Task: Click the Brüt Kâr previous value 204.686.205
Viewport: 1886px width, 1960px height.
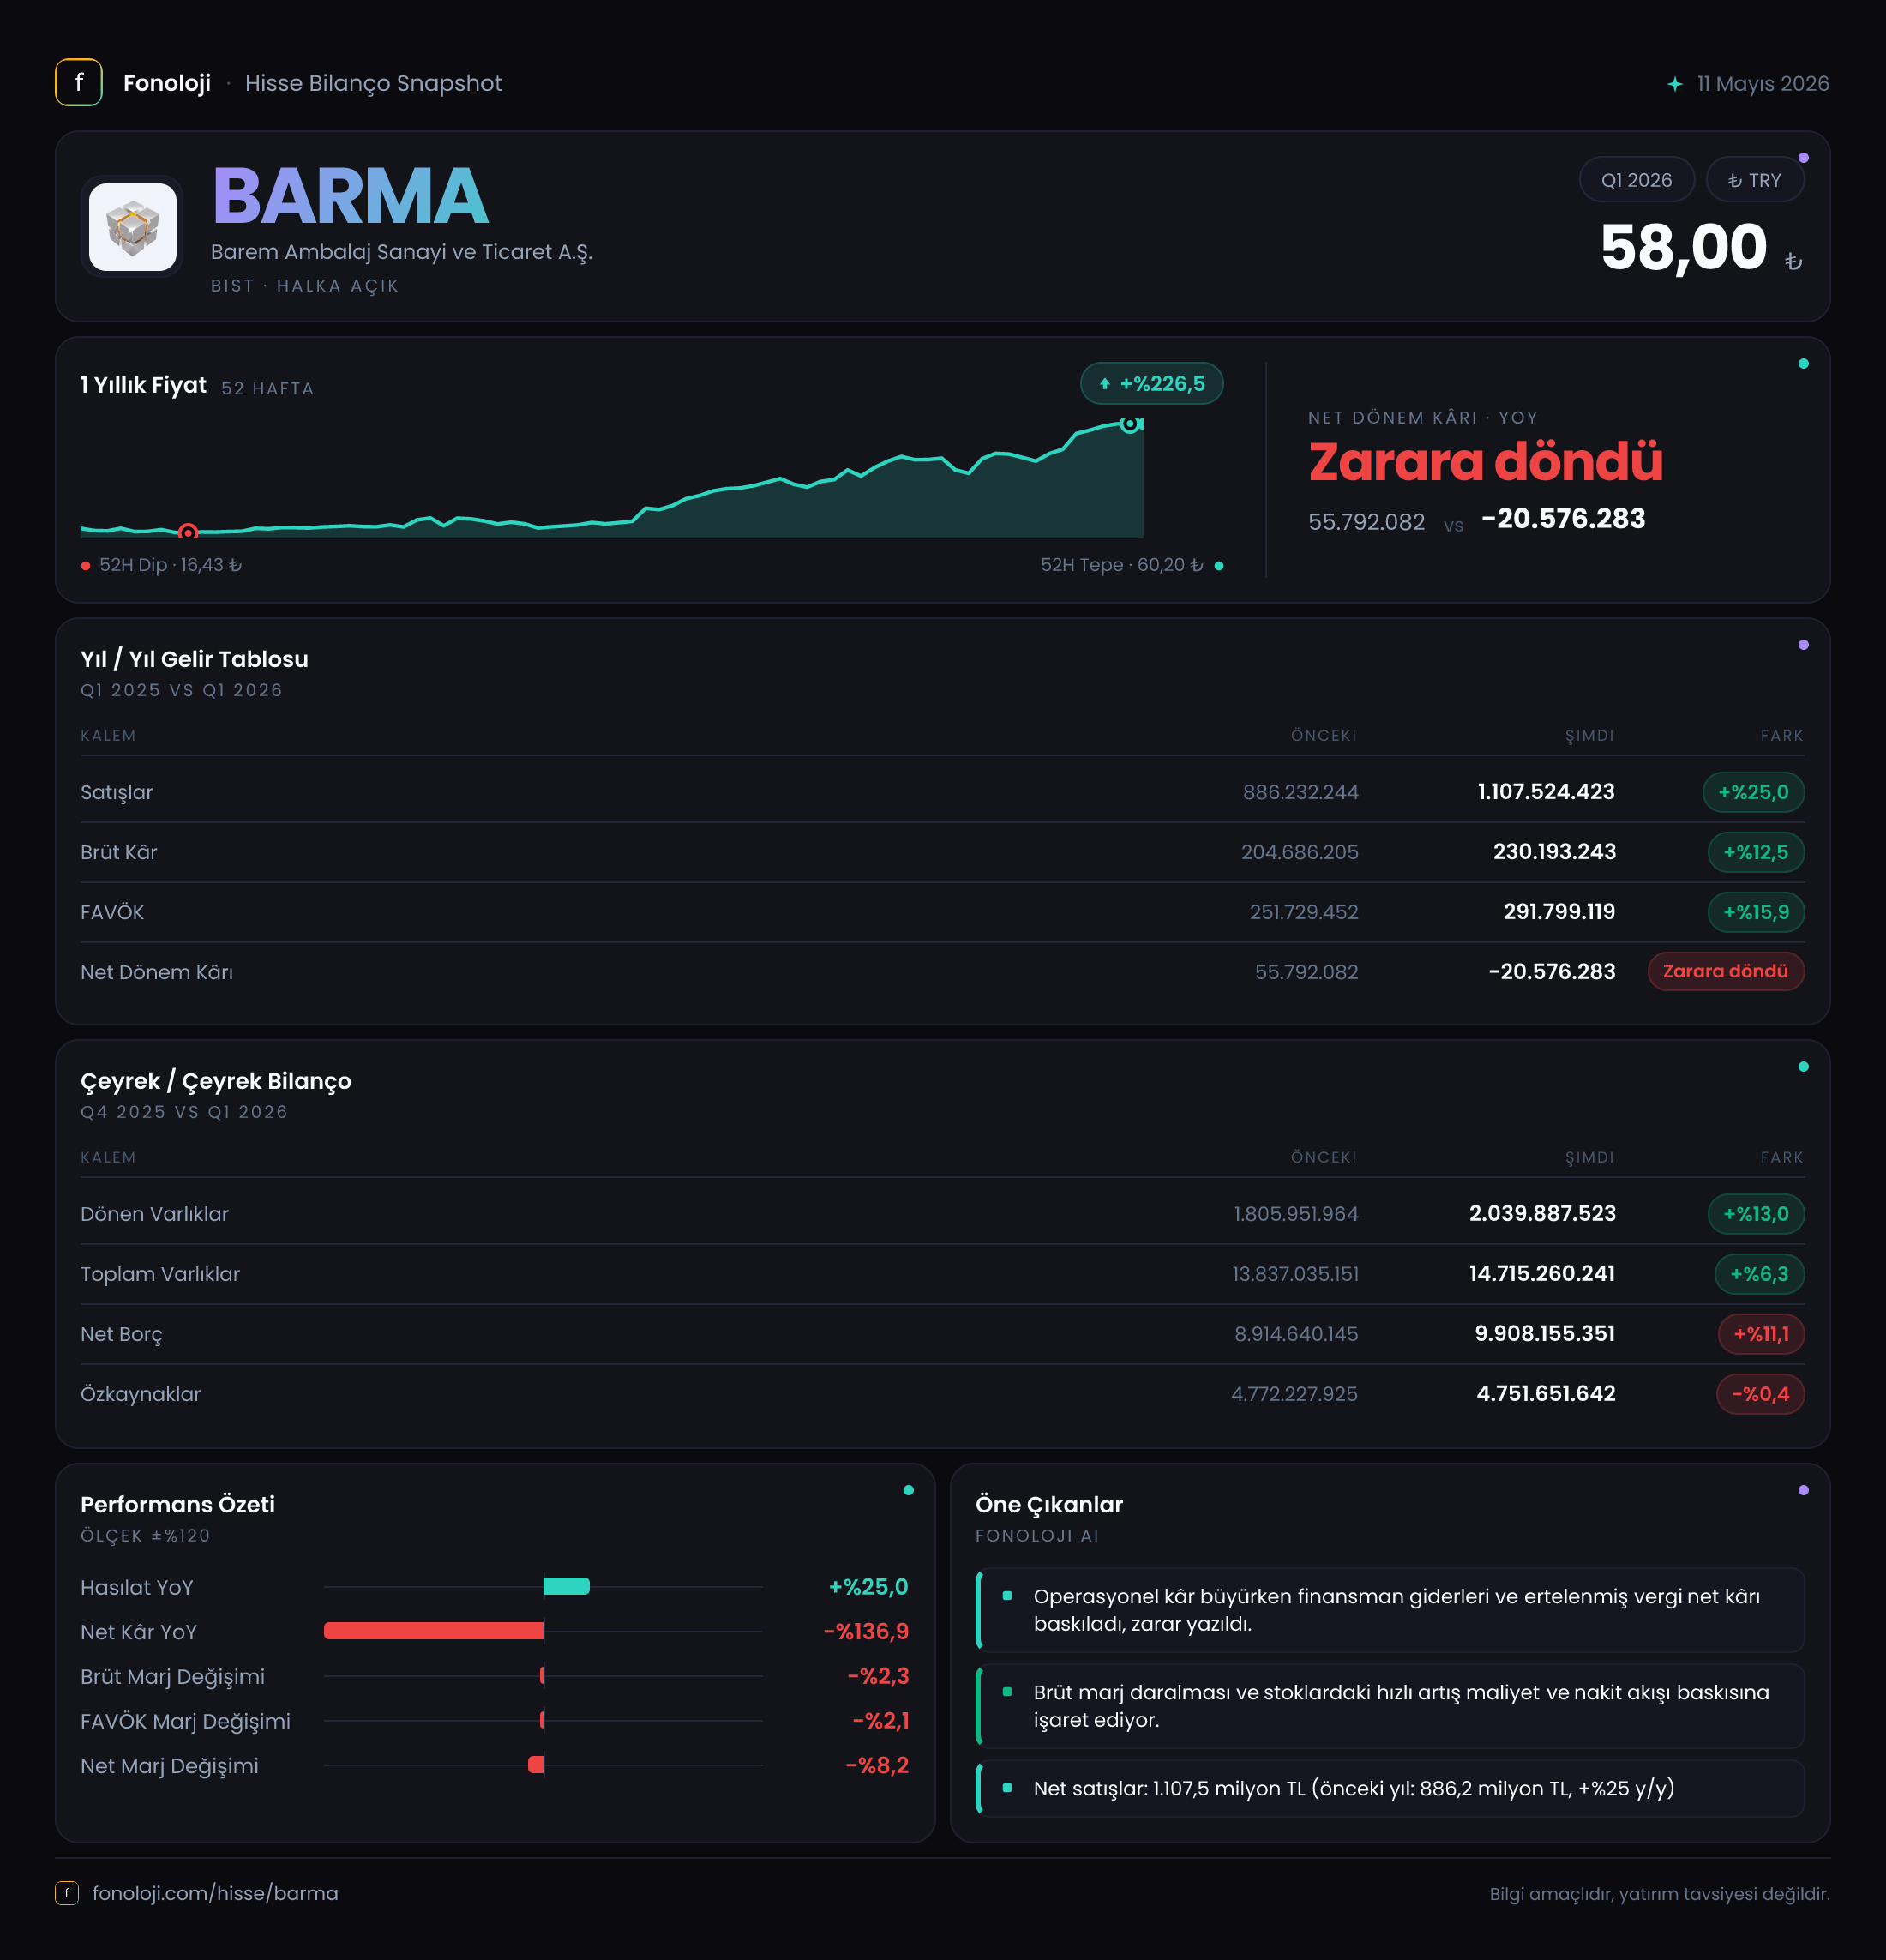Action: 1300,852
